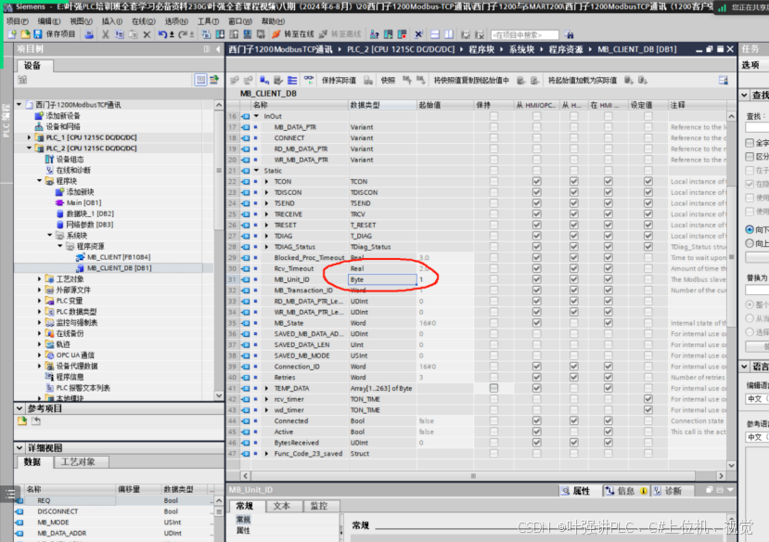The image size is (769, 542).
Task: Click the Print icon in toolbar
Action: click(89, 34)
